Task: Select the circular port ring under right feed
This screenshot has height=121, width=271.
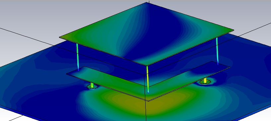Action: (x=205, y=82)
